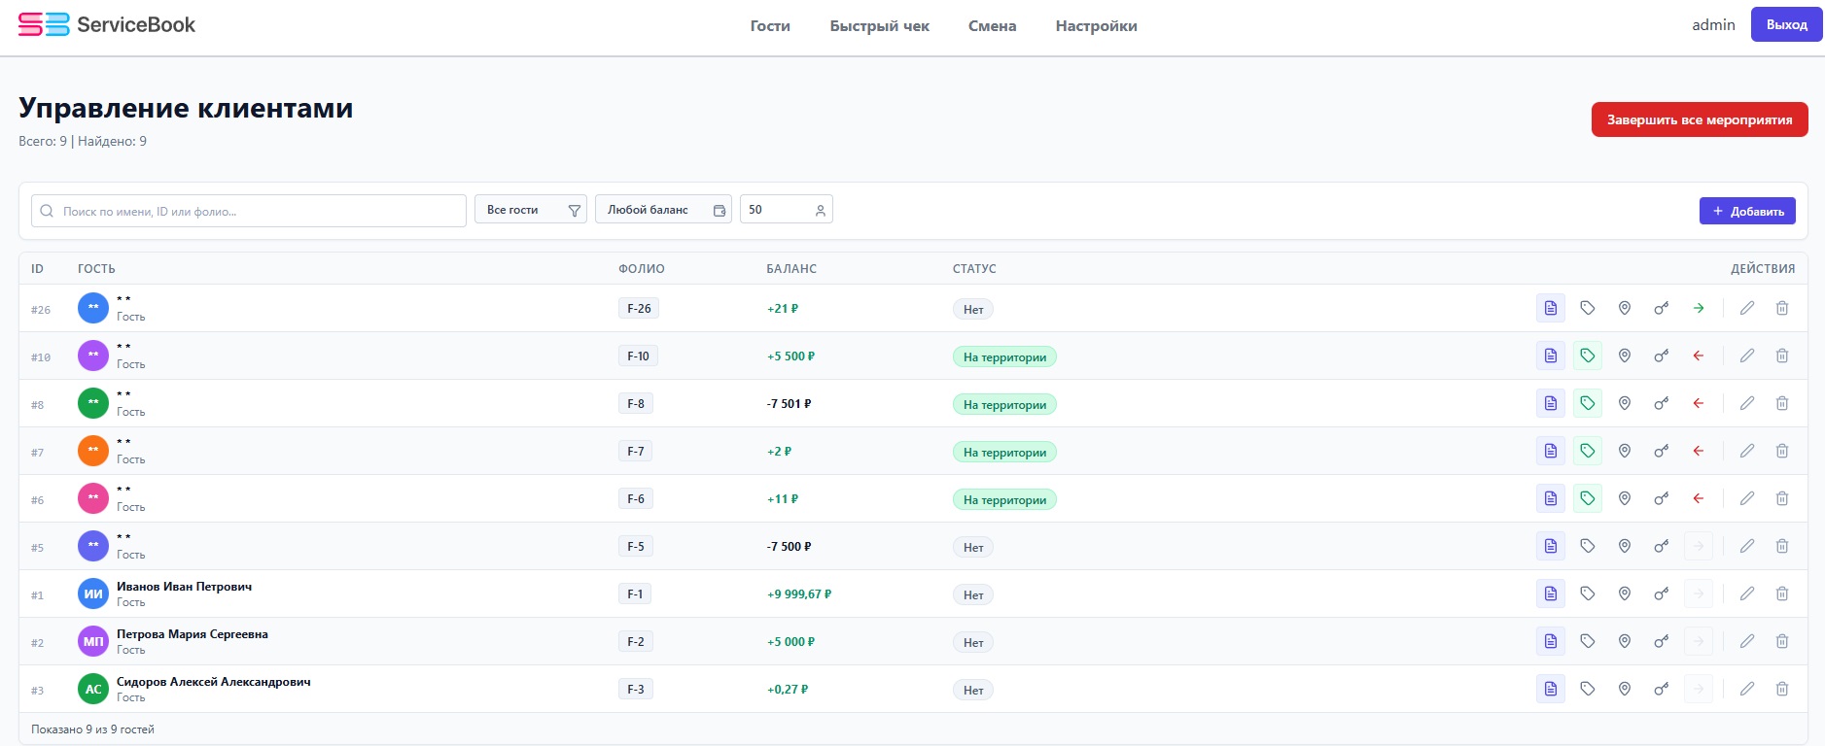This screenshot has width=1825, height=746.
Task: Delete Петрова Мария Сергеевна using trash icon
Action: 1782,641
